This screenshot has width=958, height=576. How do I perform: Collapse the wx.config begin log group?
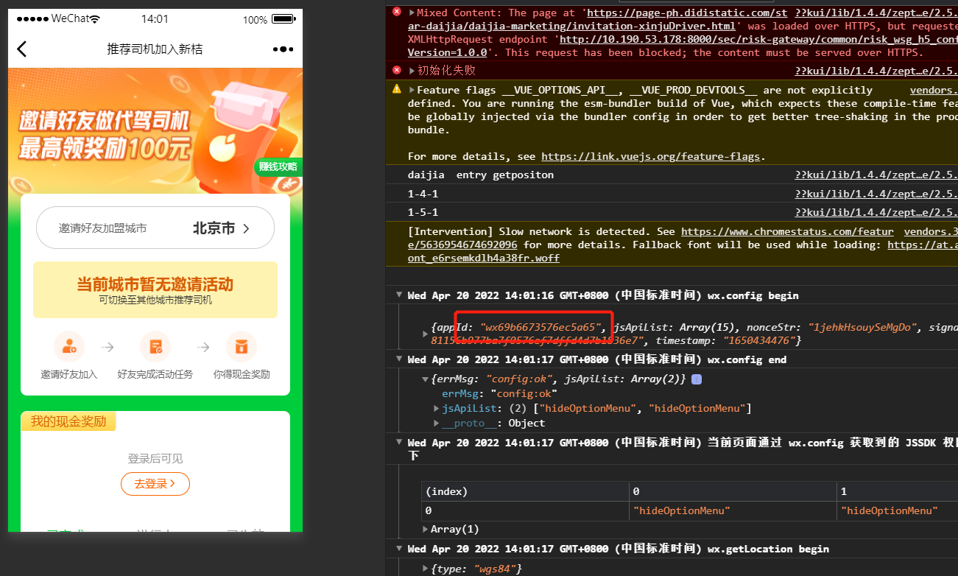400,295
